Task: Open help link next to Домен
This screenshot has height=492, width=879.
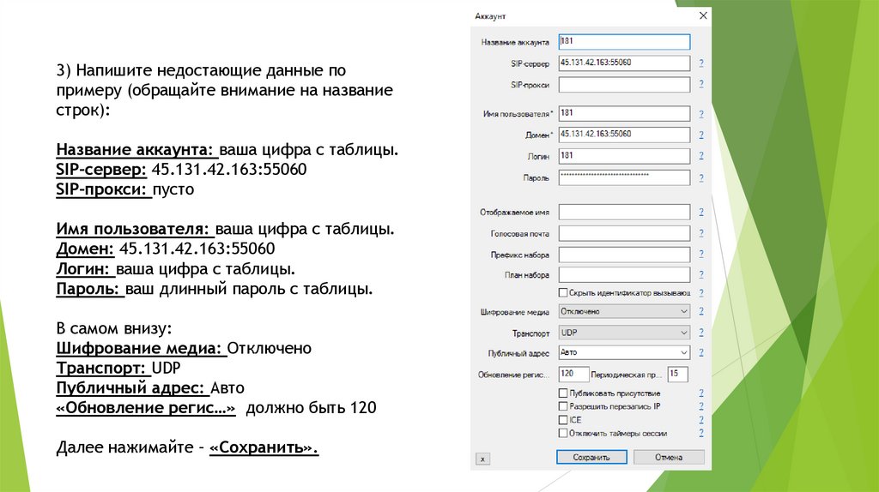Action: point(700,135)
